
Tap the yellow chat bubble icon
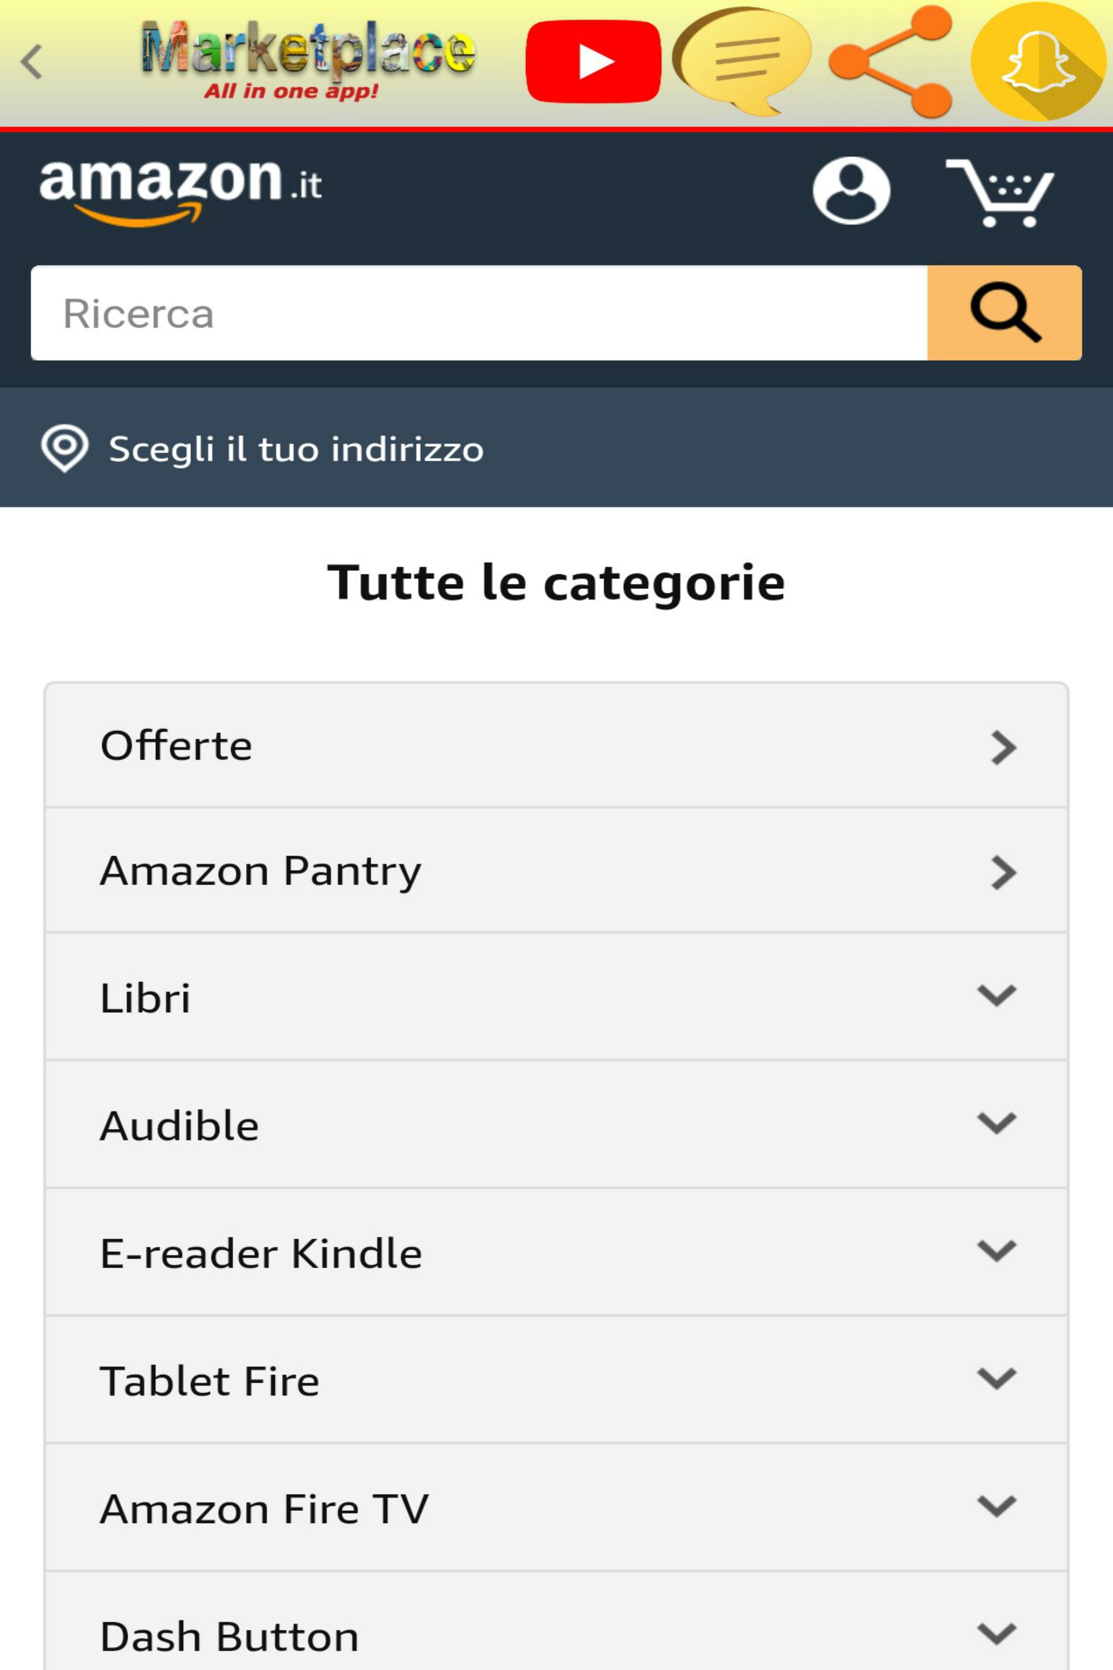pyautogui.click(x=742, y=60)
